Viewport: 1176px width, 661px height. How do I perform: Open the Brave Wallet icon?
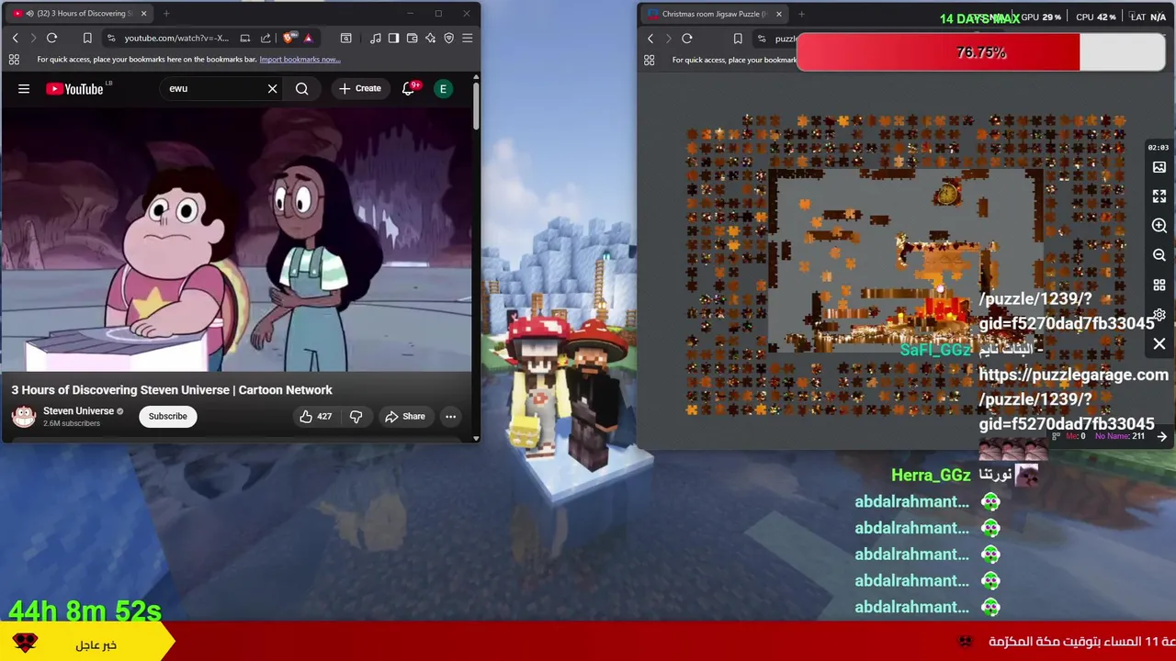412,38
